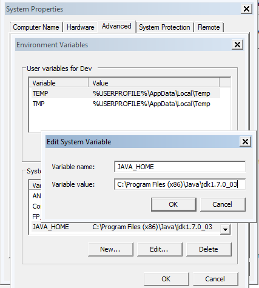Click the Variable column header in user variables
The image size is (259, 288).
[x=59, y=83]
